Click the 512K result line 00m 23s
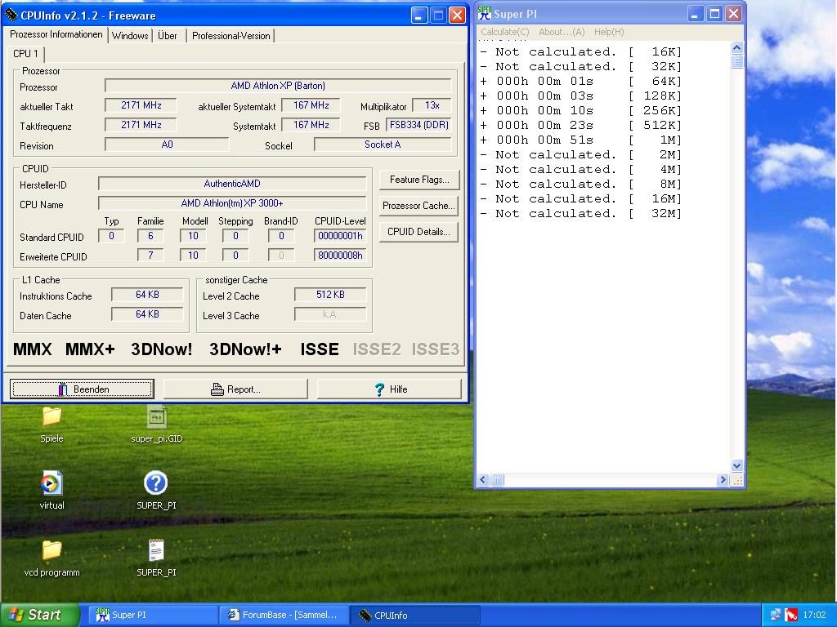 click(x=581, y=125)
